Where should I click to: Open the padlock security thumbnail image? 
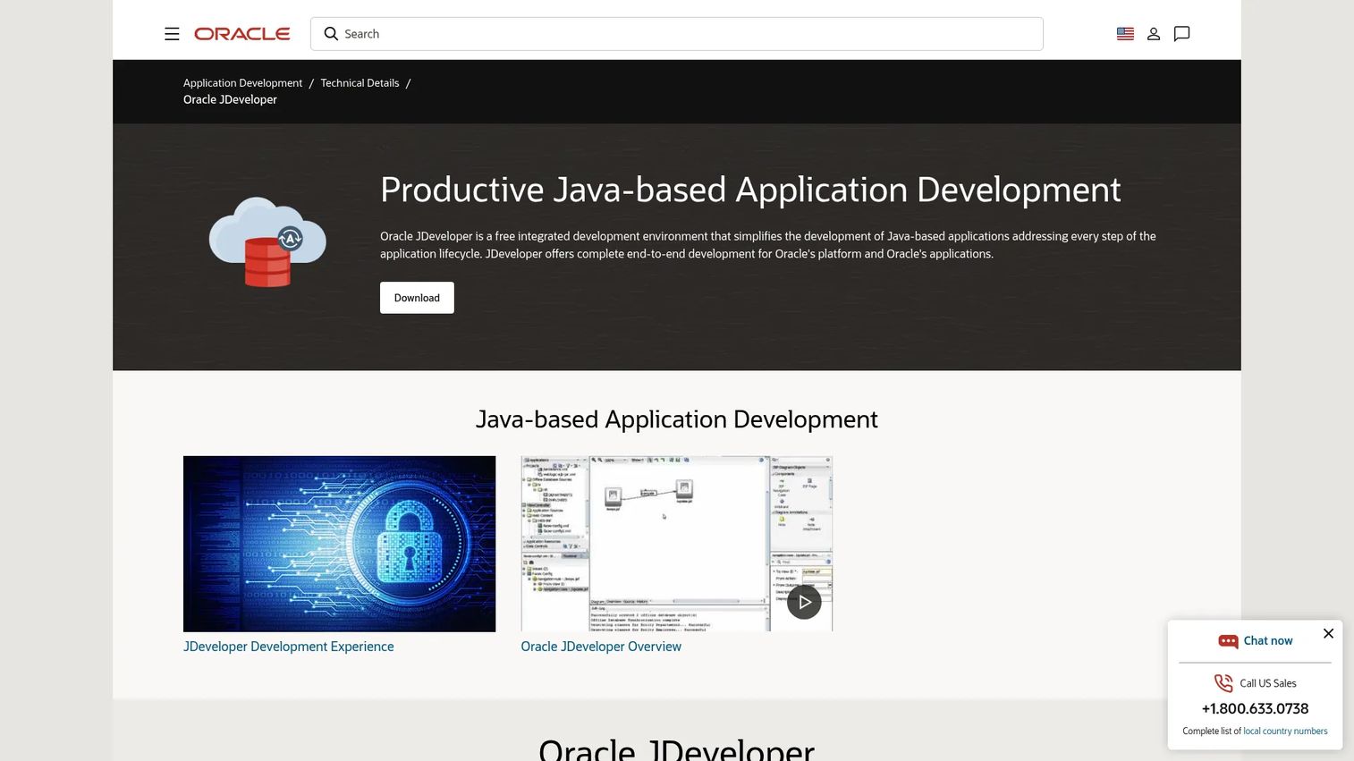[x=339, y=544]
